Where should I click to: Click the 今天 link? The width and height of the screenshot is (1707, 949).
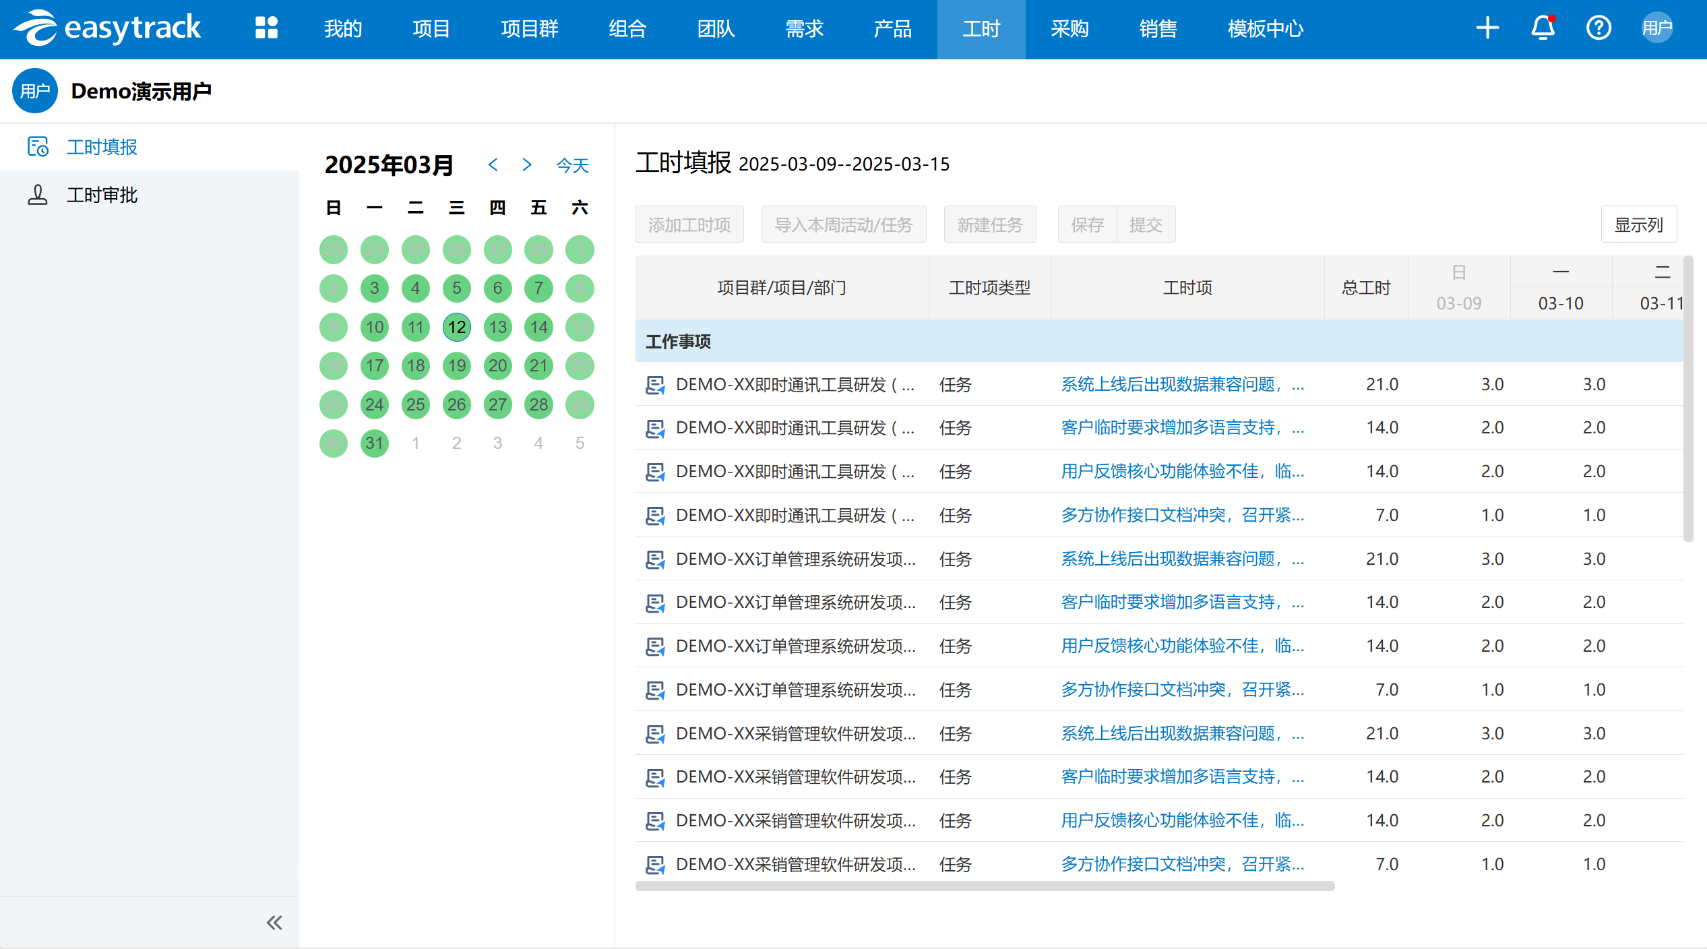pos(572,165)
